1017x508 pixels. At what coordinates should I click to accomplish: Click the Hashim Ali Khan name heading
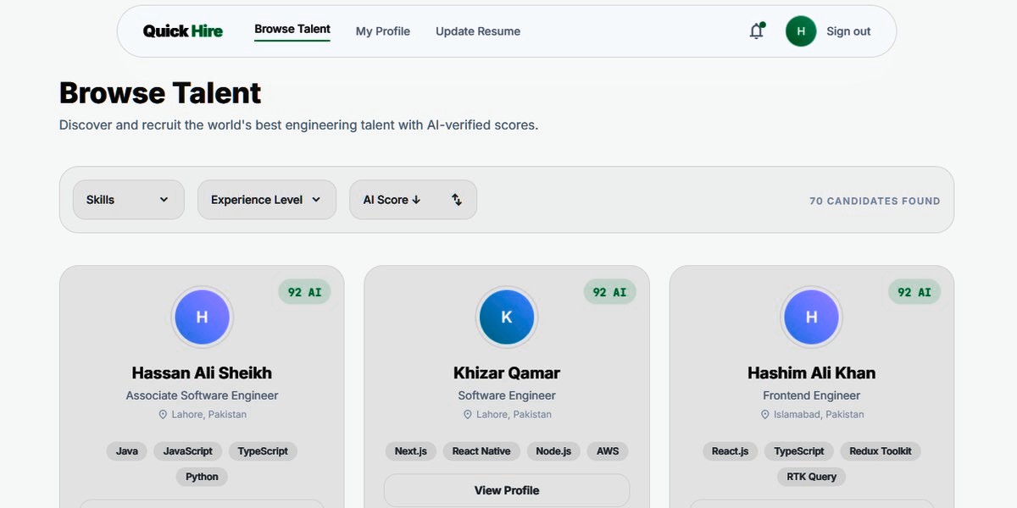click(x=812, y=373)
